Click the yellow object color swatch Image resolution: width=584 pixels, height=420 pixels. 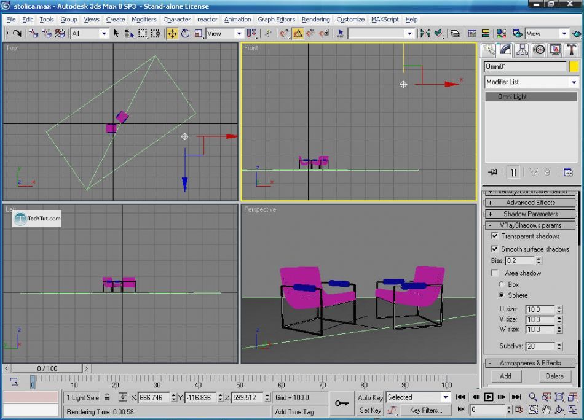(x=574, y=66)
